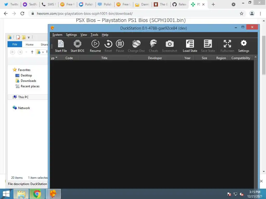Click the Pause toolbar icon
This screenshot has height=199, width=266.
pyautogui.click(x=120, y=46)
